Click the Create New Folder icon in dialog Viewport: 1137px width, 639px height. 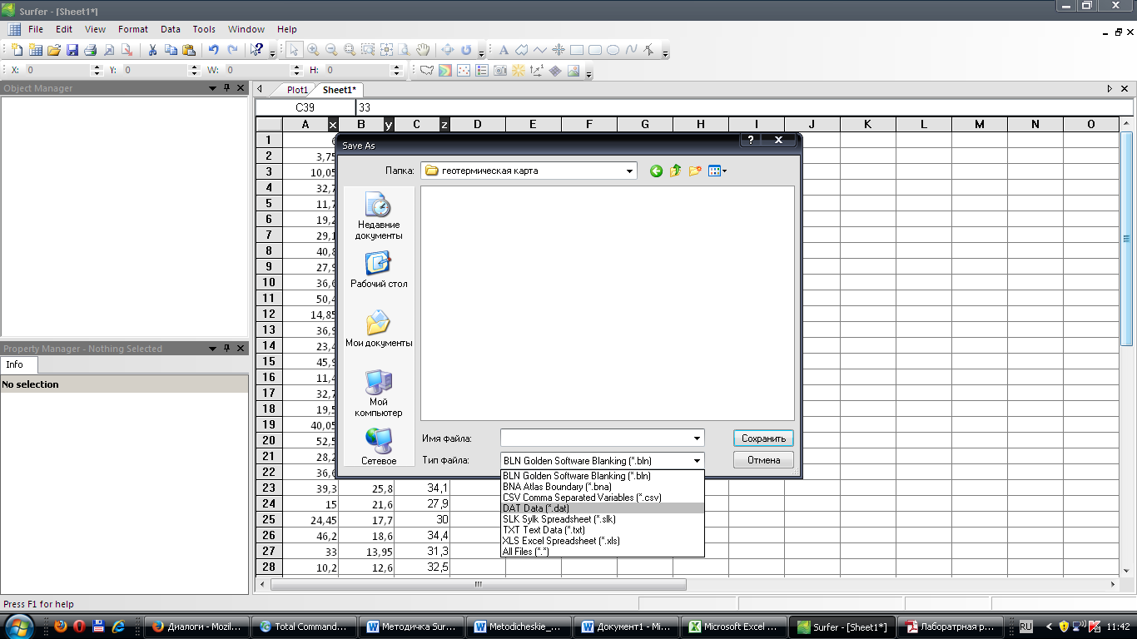[x=695, y=171]
